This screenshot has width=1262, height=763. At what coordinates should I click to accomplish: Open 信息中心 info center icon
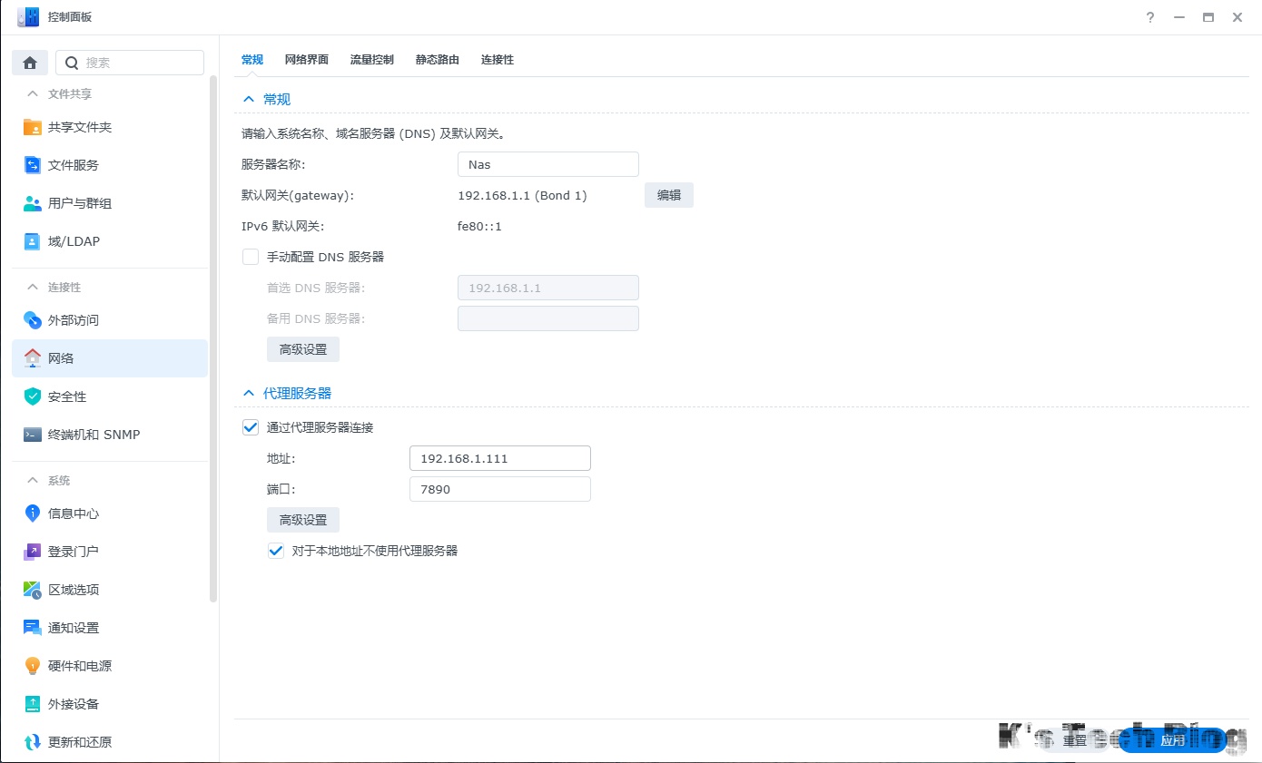point(33,514)
